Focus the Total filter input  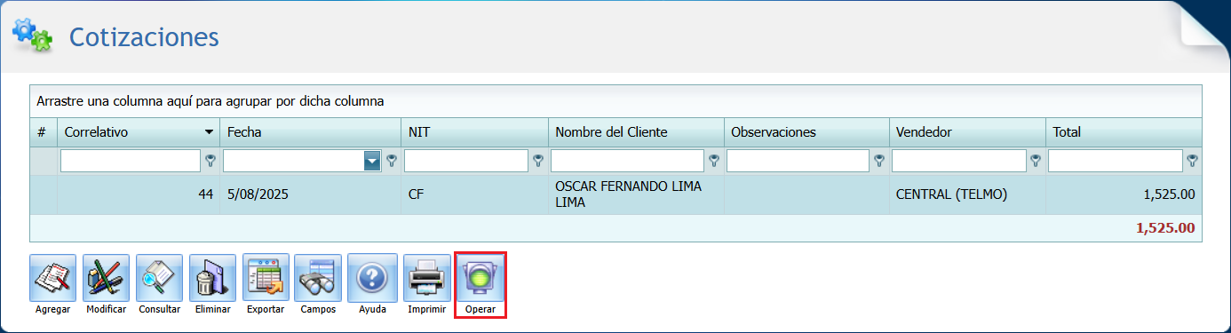pos(1116,161)
